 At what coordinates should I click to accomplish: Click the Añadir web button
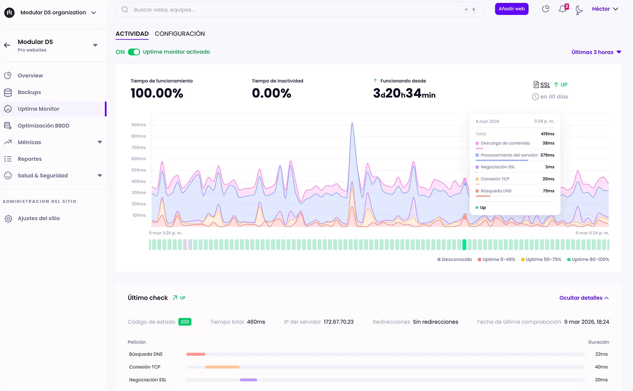coord(511,8)
